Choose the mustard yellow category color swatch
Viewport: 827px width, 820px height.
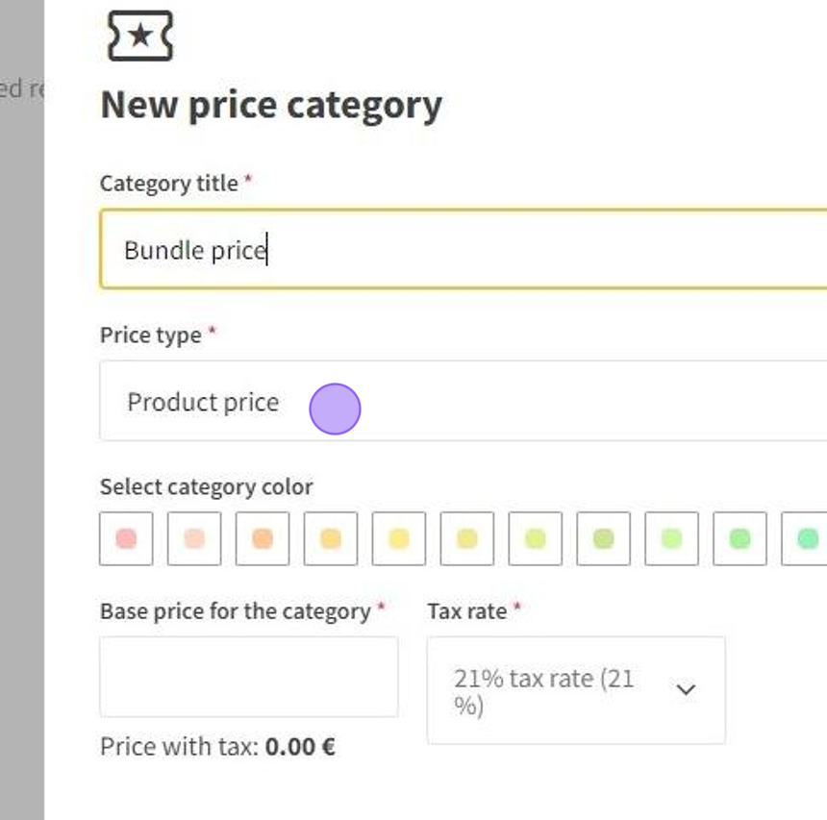click(467, 538)
